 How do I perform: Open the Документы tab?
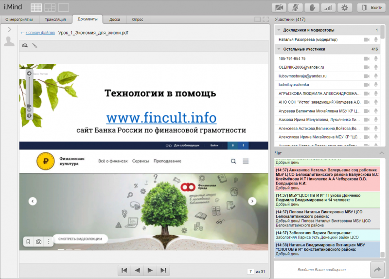click(x=88, y=19)
